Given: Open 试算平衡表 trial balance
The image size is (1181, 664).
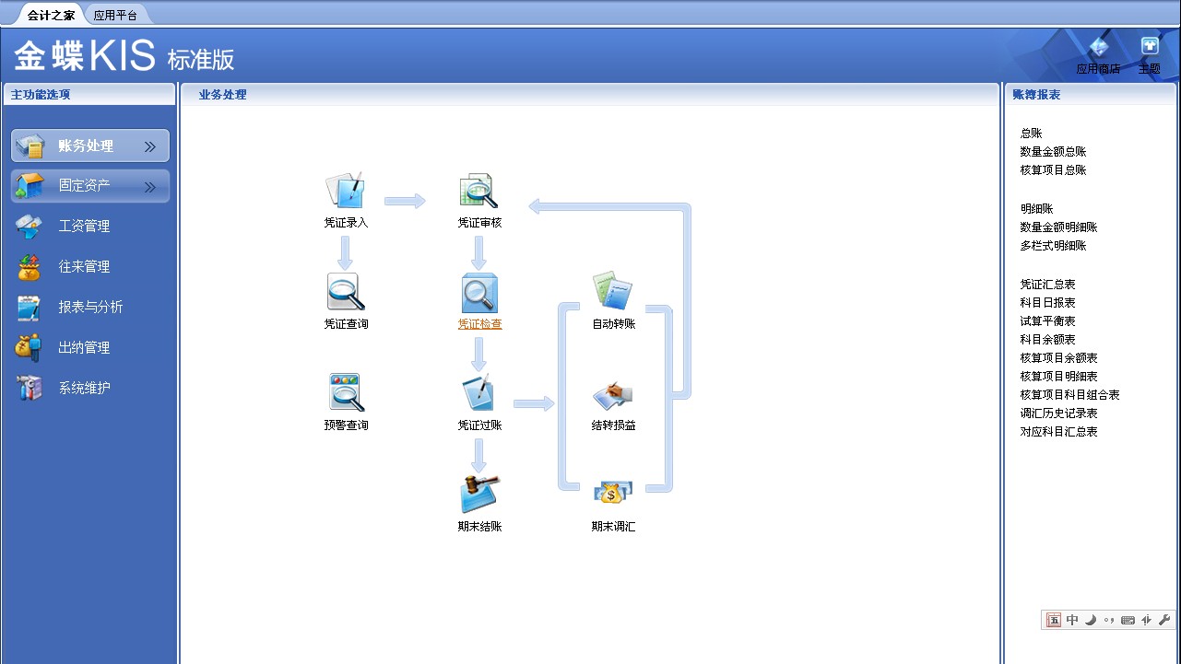Looking at the screenshot, I should point(1047,321).
